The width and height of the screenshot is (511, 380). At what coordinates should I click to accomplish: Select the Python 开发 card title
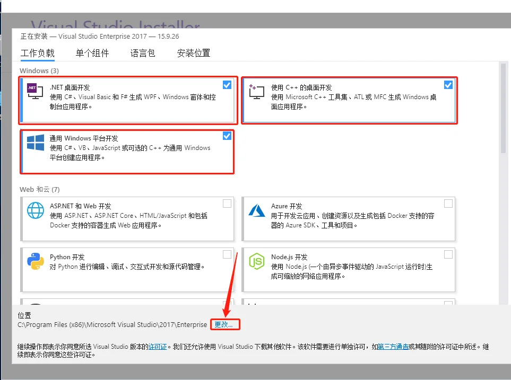[x=67, y=257]
